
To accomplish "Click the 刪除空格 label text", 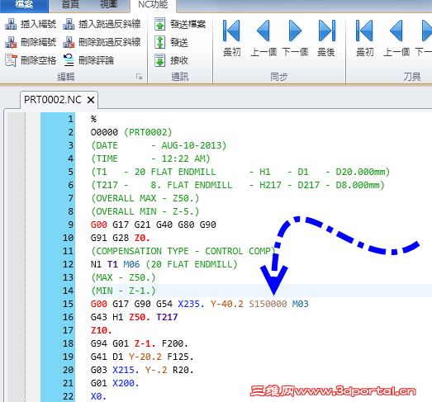I will tap(38, 60).
